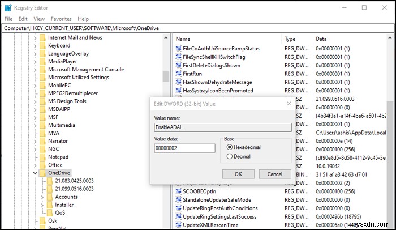Click the Registry Editor app icon in title bar
This screenshot has height=230, width=396.
pos(8,8)
